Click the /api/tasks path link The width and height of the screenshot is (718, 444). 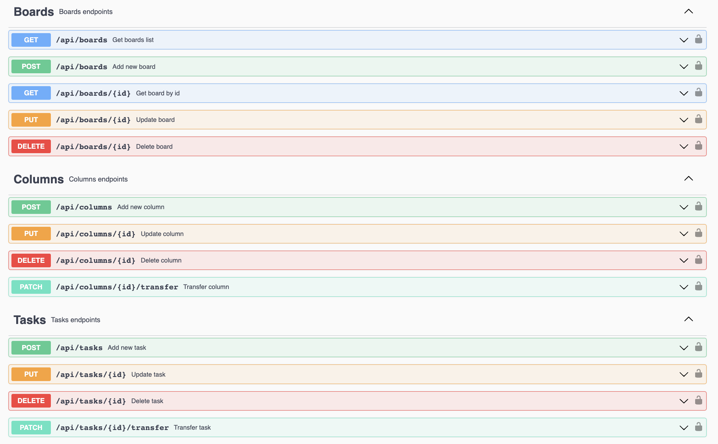(x=79, y=348)
